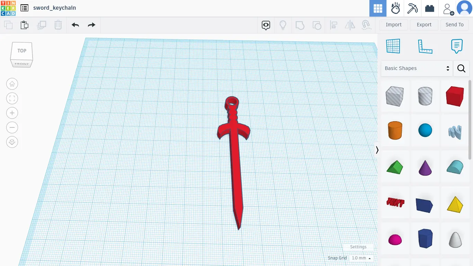Click the Export button
This screenshot has height=266, width=473.
424,25
